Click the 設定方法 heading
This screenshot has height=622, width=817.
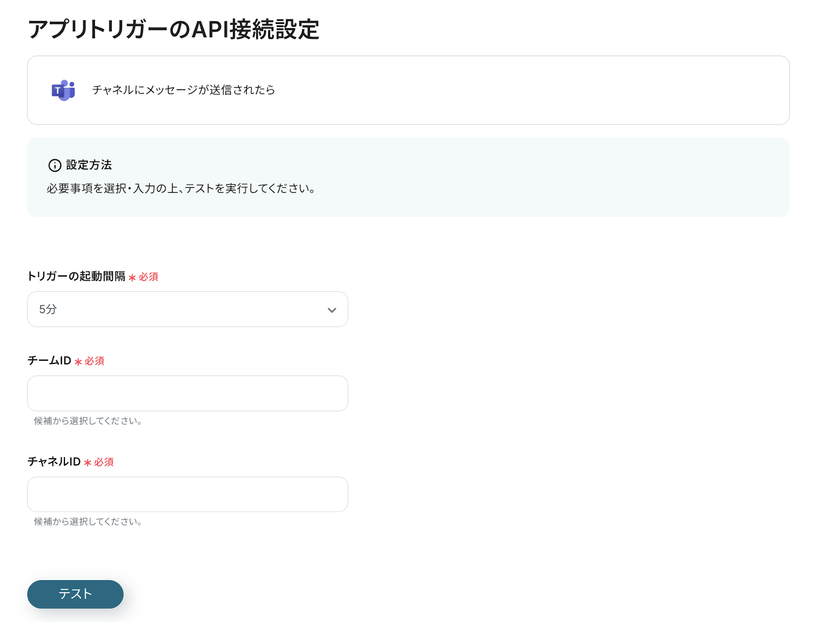point(89,165)
